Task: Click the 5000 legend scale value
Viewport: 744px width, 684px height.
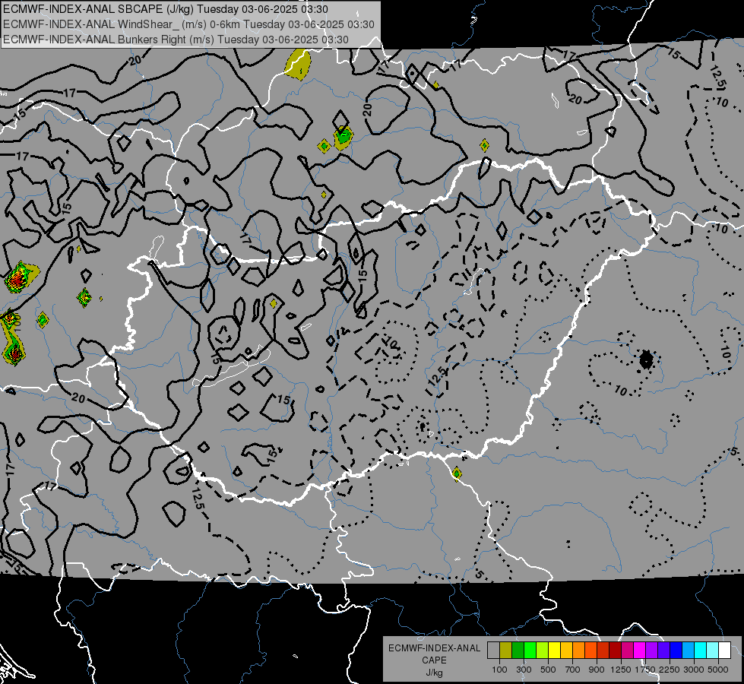Action: (718, 670)
